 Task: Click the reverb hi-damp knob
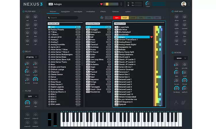click(177, 88)
